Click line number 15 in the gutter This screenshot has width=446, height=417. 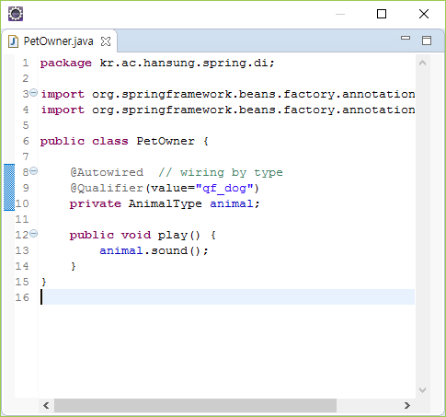point(22,282)
